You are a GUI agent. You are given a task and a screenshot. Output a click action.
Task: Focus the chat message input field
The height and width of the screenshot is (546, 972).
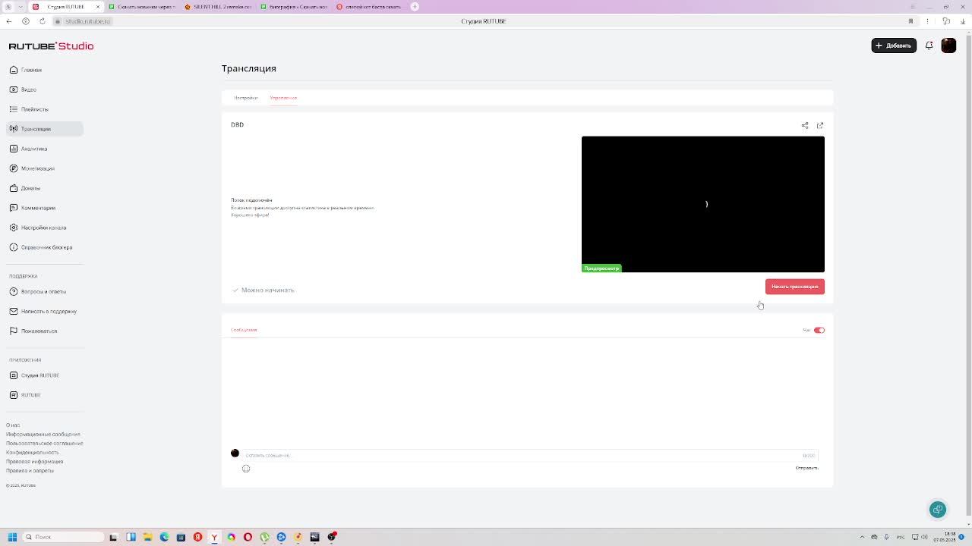click(522, 455)
